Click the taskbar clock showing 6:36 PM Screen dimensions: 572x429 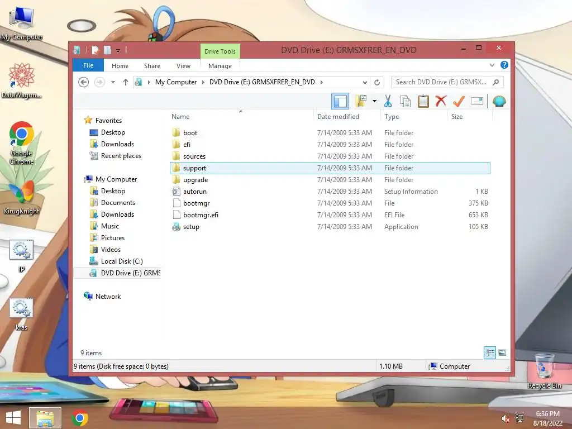coord(547,414)
